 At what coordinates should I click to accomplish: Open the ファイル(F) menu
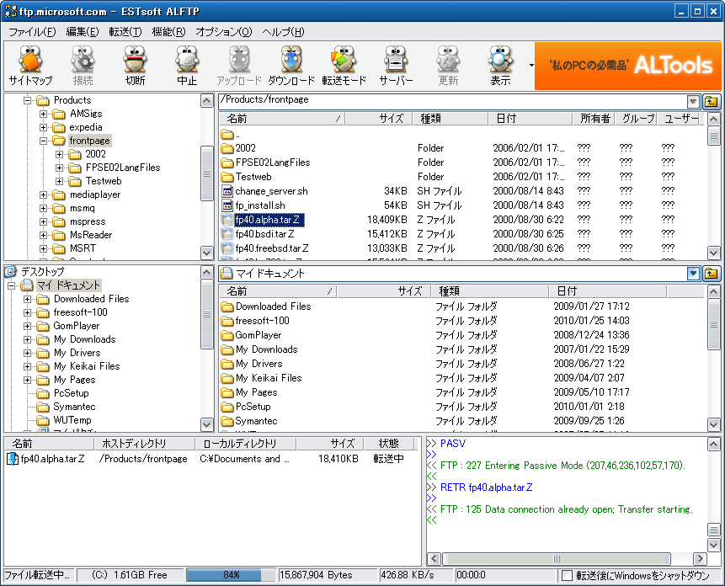32,32
